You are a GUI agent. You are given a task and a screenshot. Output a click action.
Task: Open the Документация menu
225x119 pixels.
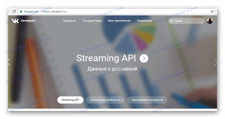[x=92, y=21]
